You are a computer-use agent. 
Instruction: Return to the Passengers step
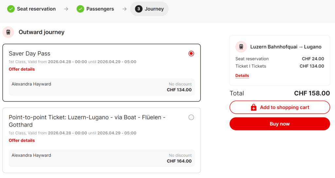[x=100, y=9]
